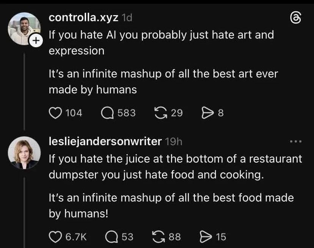Click the 19h timestamp on the reply
The height and width of the screenshot is (248, 314).
(x=174, y=141)
